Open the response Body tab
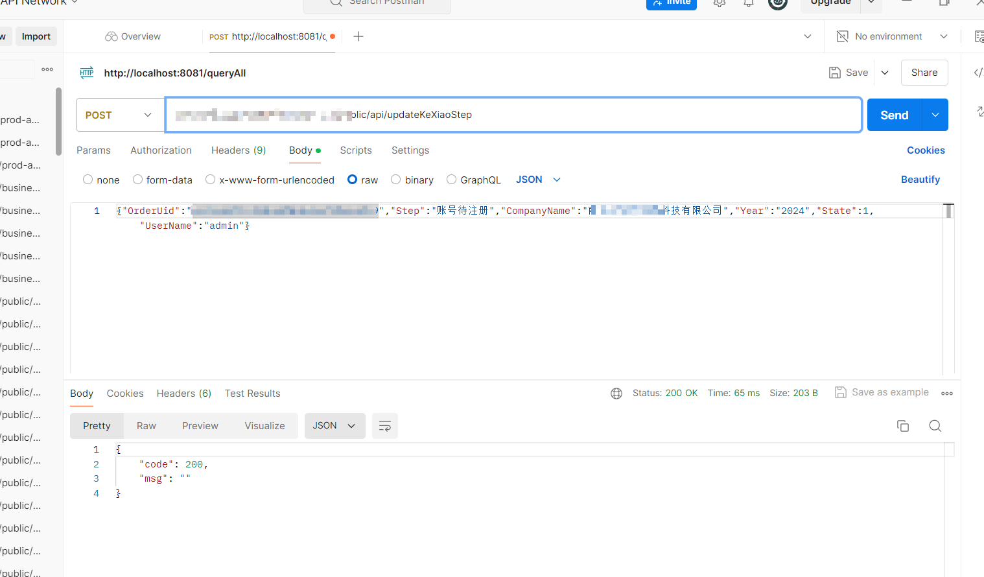984x577 pixels. coord(82,394)
